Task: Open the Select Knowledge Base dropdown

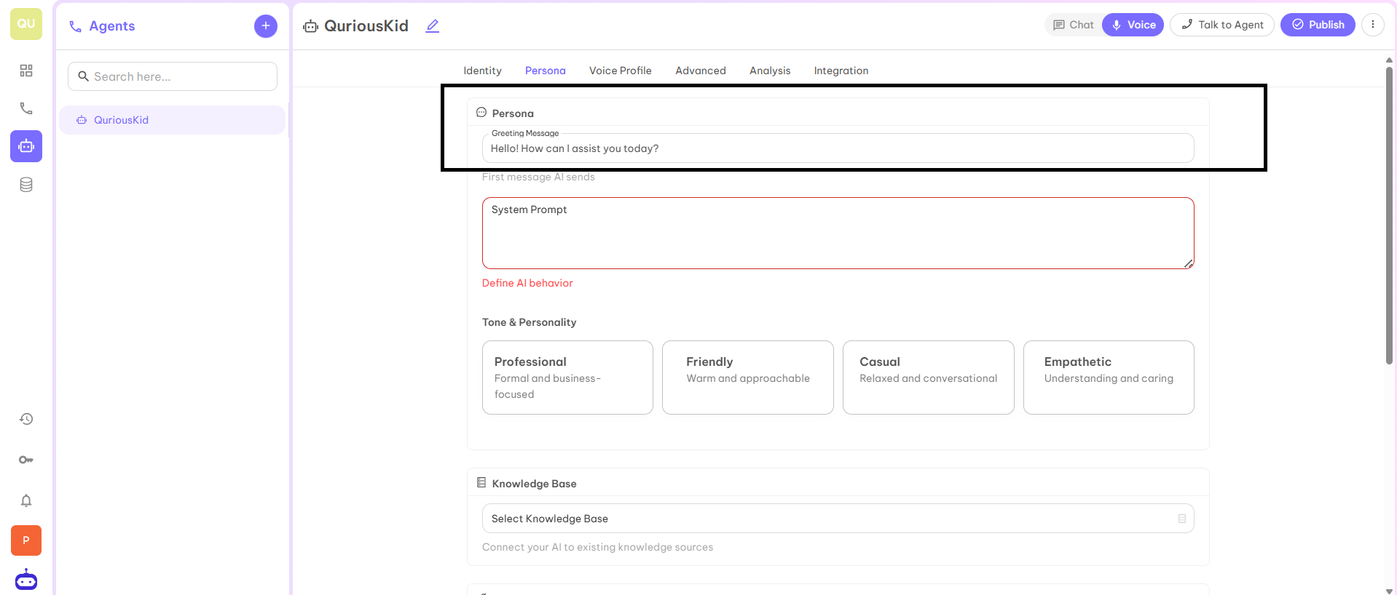Action: [x=838, y=519]
